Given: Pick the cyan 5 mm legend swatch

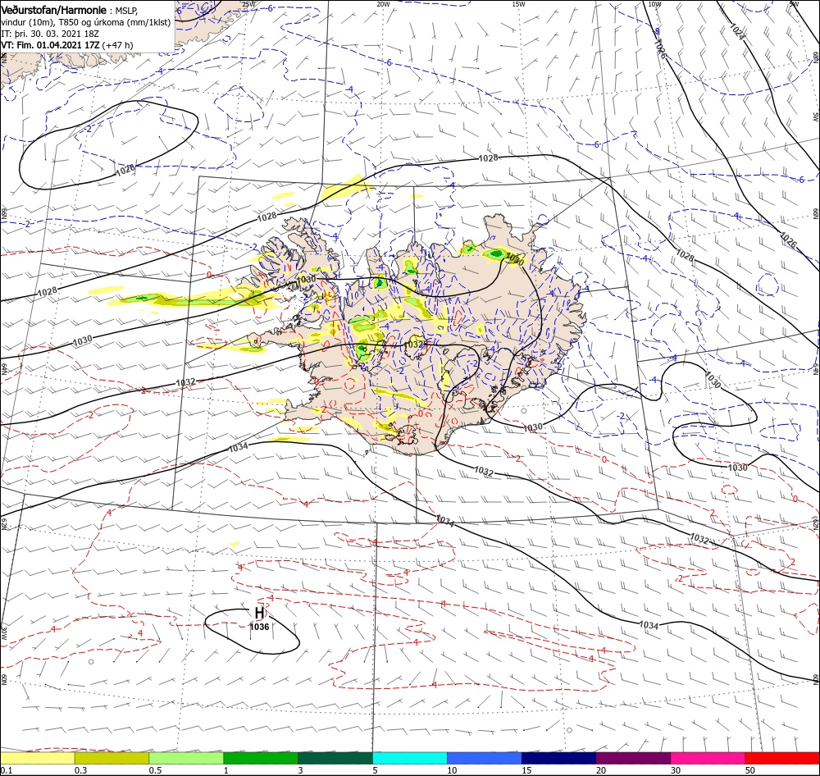Looking at the screenshot, I should click(x=409, y=758).
